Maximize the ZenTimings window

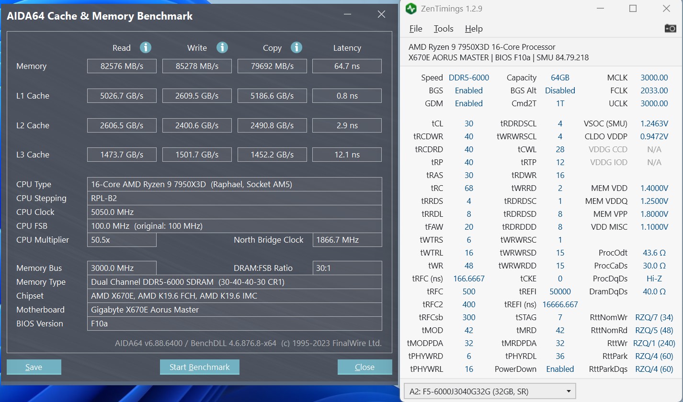pyautogui.click(x=633, y=9)
